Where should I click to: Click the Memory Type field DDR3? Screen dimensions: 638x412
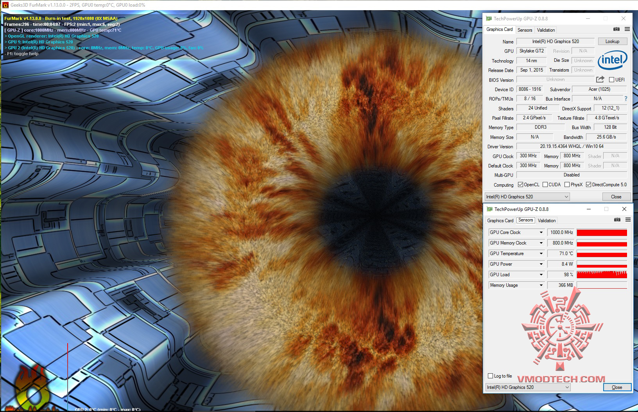[x=541, y=127]
